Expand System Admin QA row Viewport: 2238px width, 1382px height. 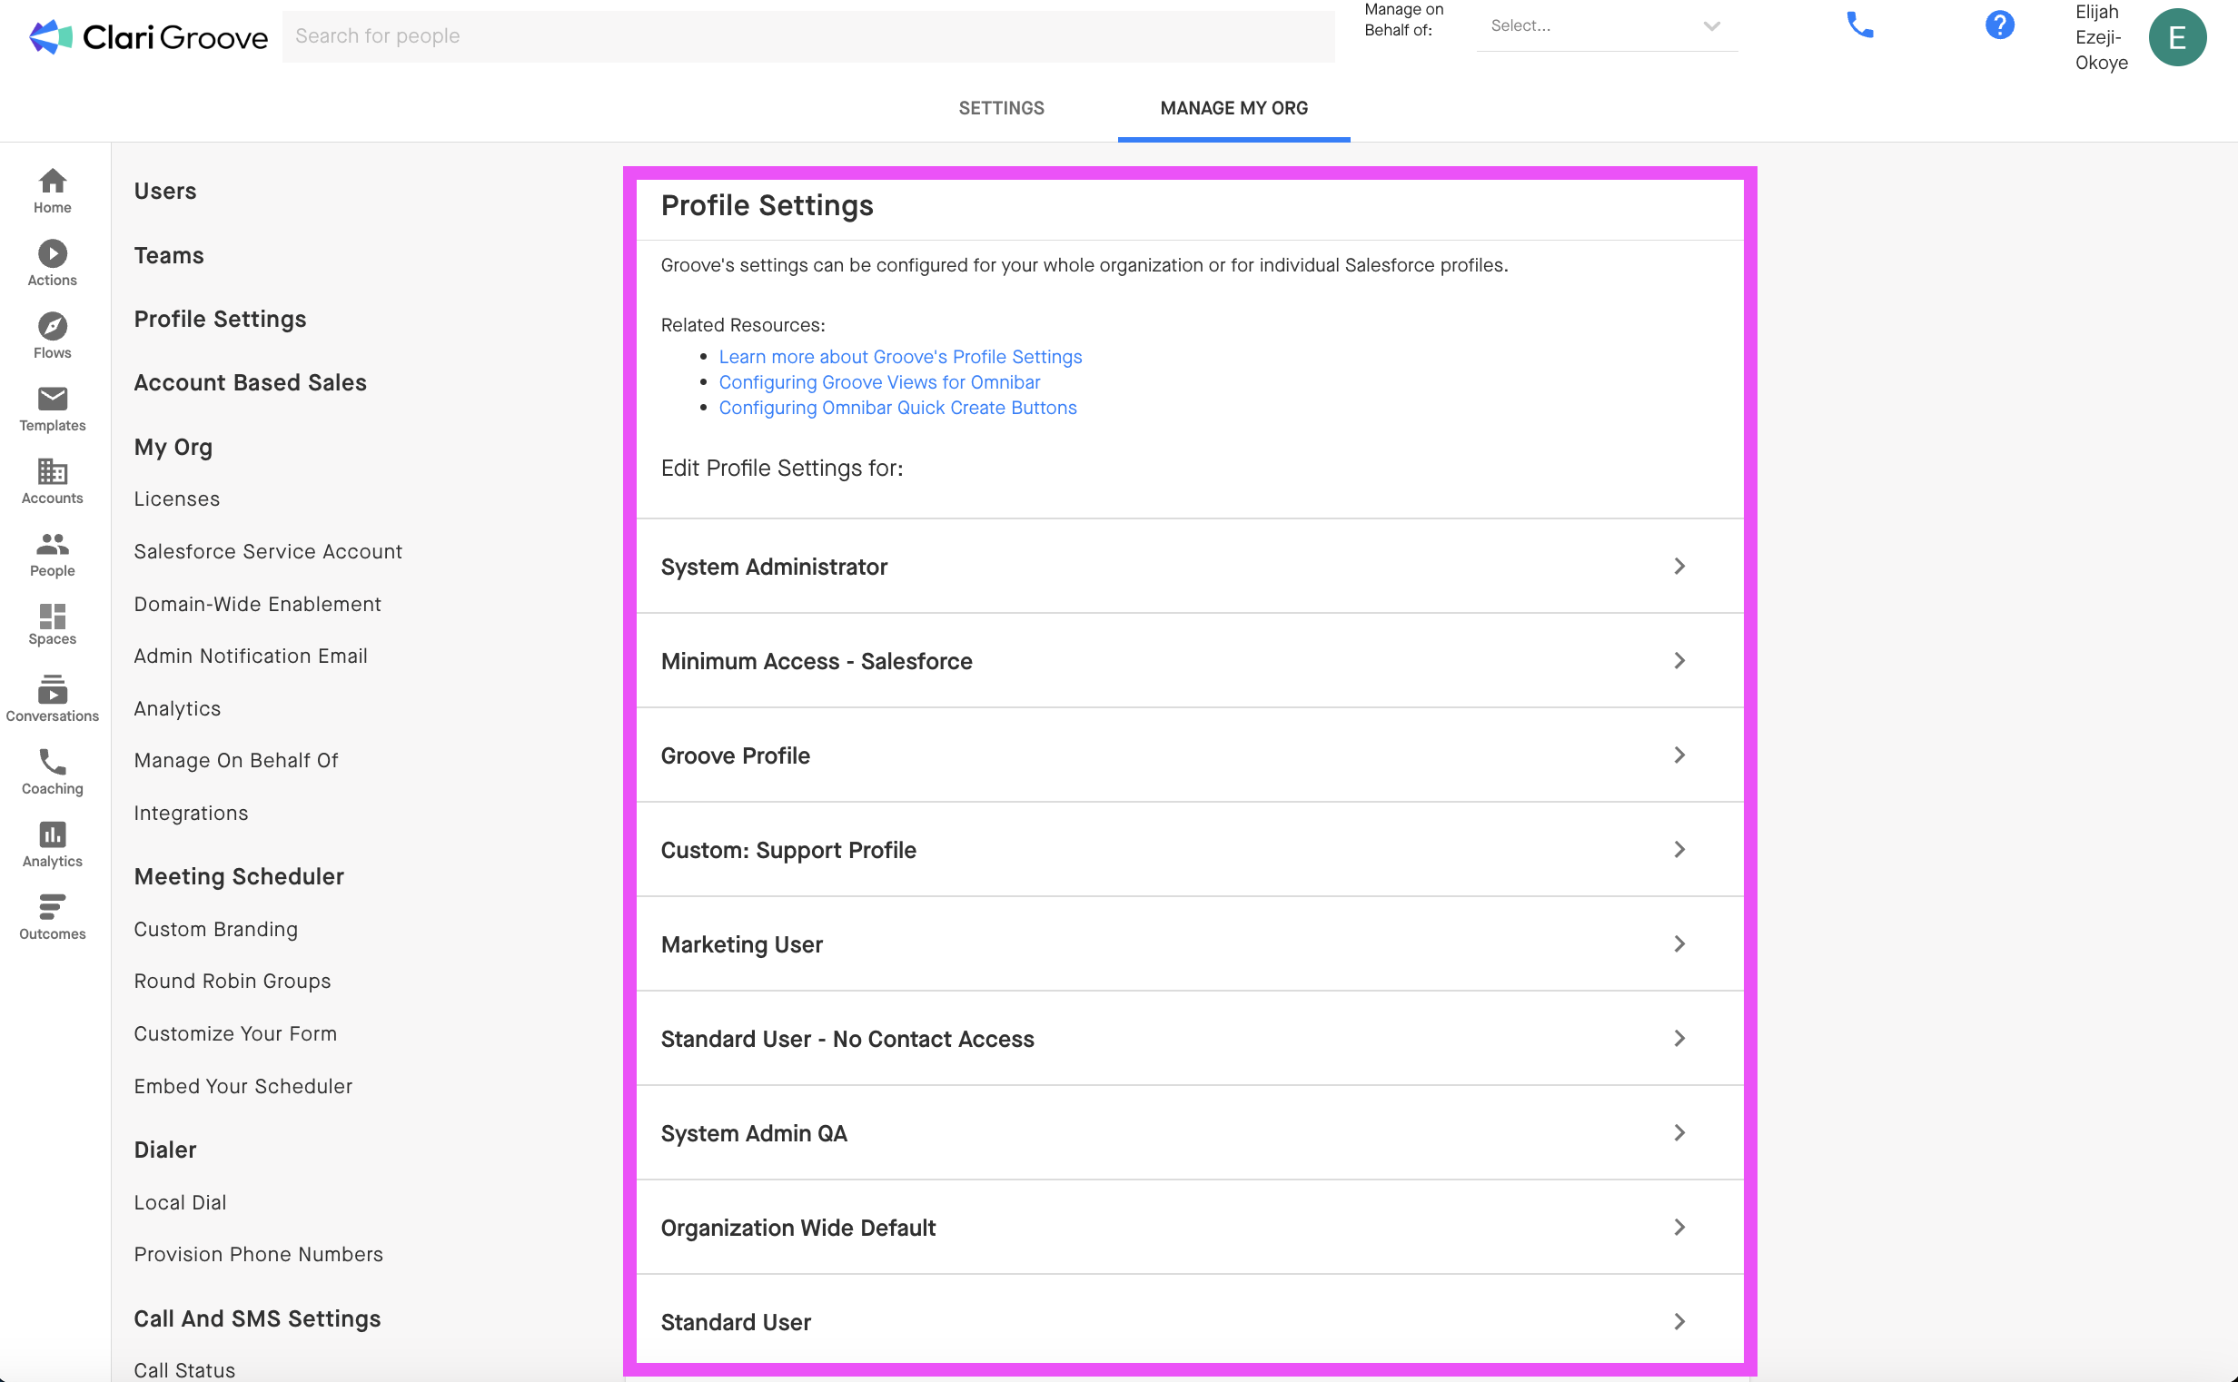click(x=1190, y=1132)
